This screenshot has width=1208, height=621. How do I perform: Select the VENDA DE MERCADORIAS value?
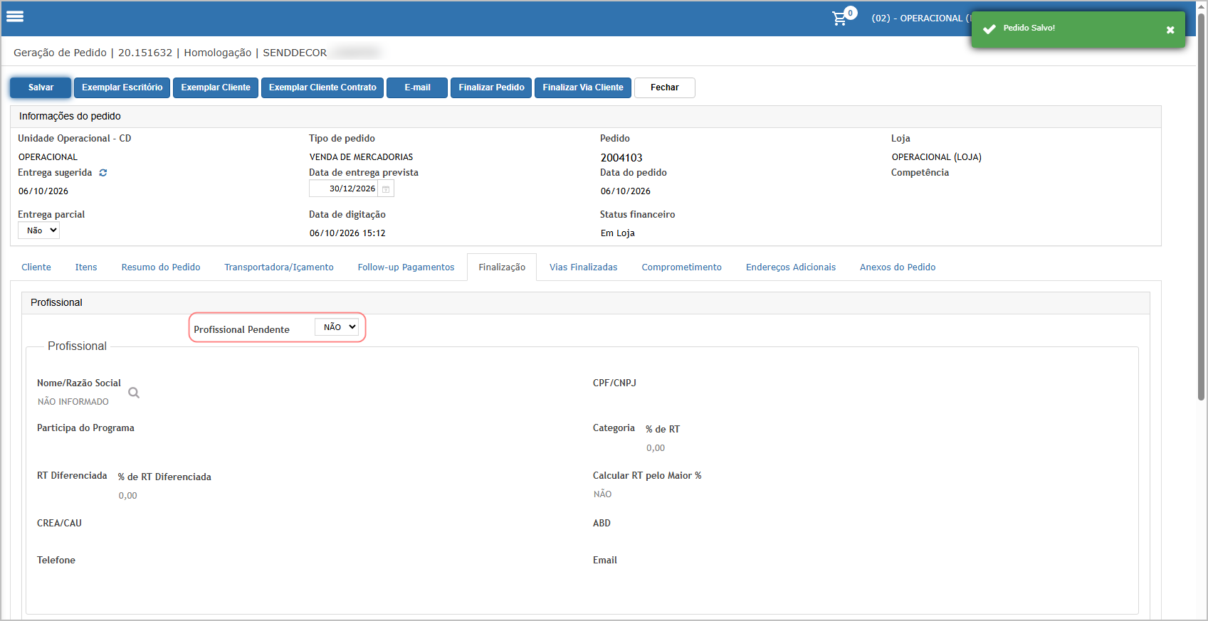361,157
